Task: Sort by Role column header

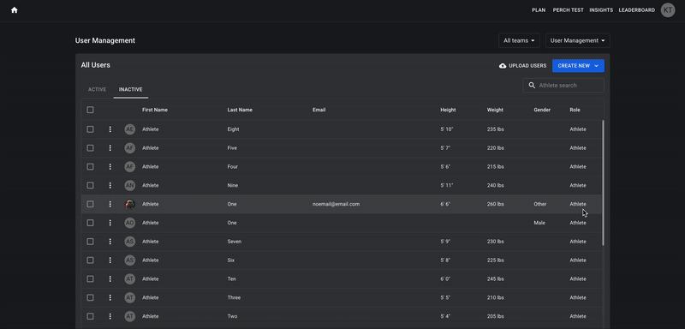Action: tap(575, 111)
